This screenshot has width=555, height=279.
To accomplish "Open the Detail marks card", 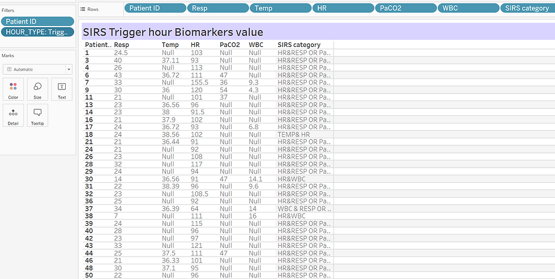I will pos(13,115).
